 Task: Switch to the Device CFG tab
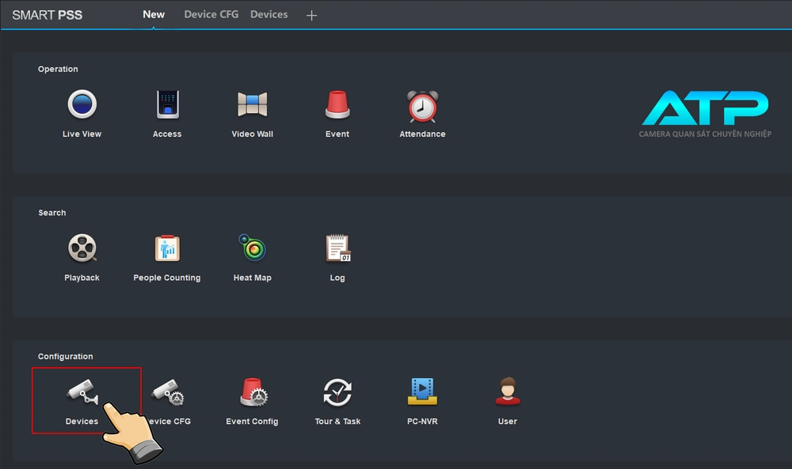211,14
